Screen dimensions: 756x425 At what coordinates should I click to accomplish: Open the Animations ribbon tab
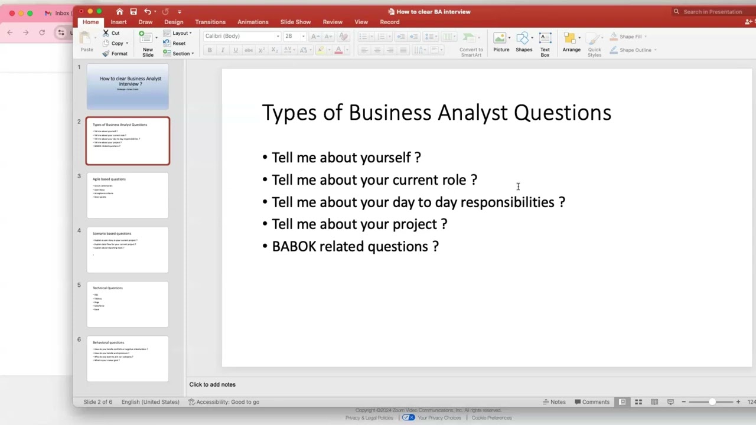tap(253, 22)
